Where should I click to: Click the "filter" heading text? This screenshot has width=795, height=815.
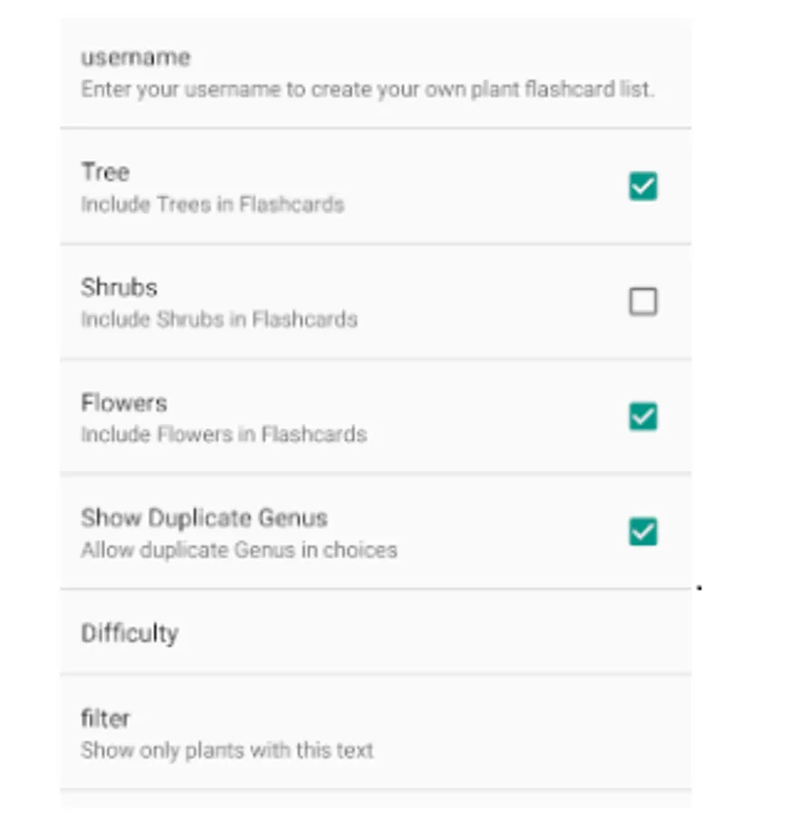tap(105, 718)
